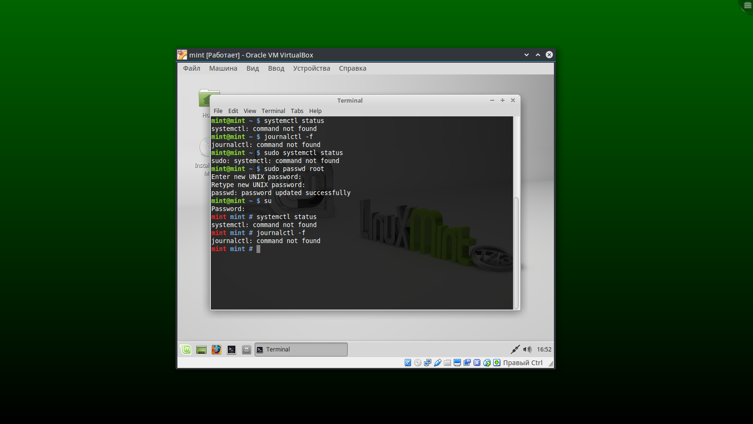Open the VirtualBox Машина menu
753x424 pixels.
click(x=223, y=68)
